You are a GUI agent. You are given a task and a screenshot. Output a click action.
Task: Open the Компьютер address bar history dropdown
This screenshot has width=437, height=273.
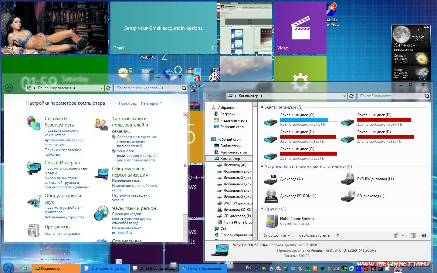point(344,96)
